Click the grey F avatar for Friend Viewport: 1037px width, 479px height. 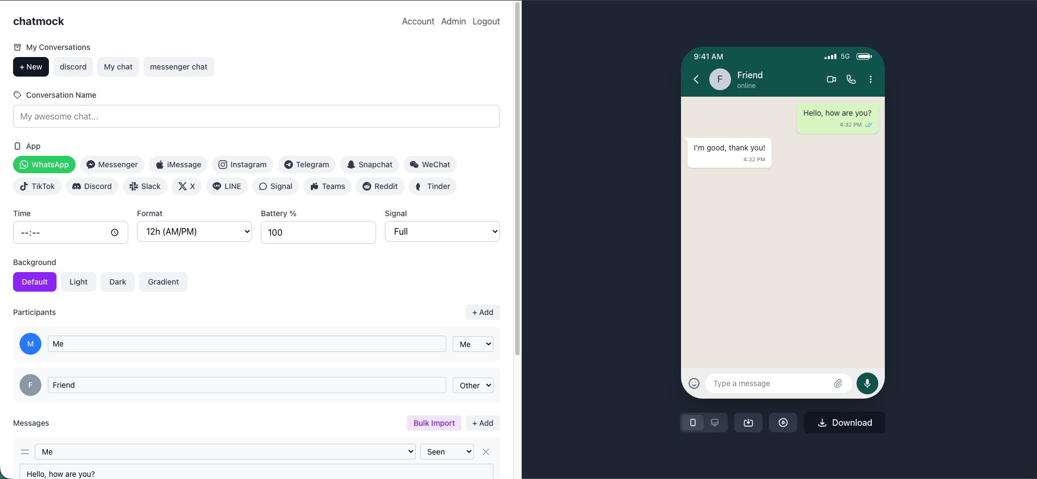(30, 385)
